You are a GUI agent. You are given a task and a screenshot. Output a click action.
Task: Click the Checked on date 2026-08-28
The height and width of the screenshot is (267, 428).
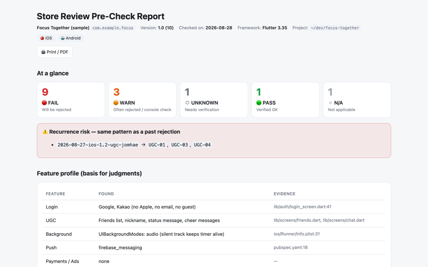pyautogui.click(x=219, y=28)
